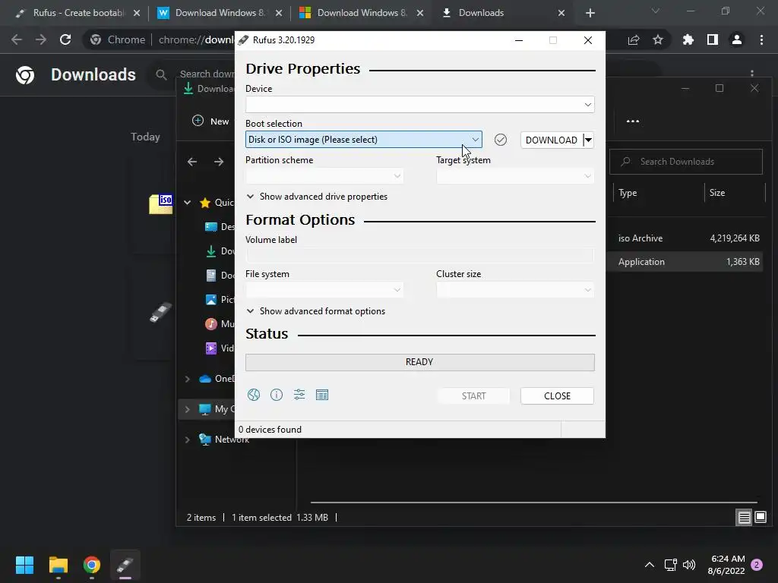Bookmark this page star icon
The image size is (778, 583).
pyautogui.click(x=658, y=39)
